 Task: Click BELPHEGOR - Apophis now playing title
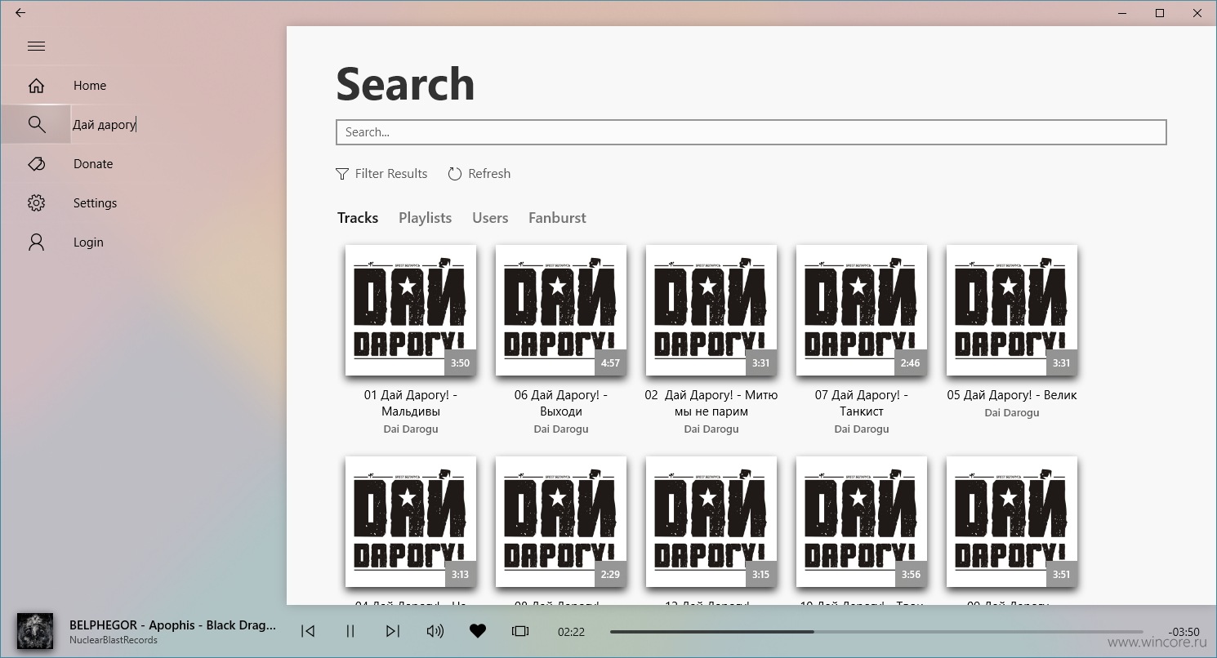pos(173,625)
